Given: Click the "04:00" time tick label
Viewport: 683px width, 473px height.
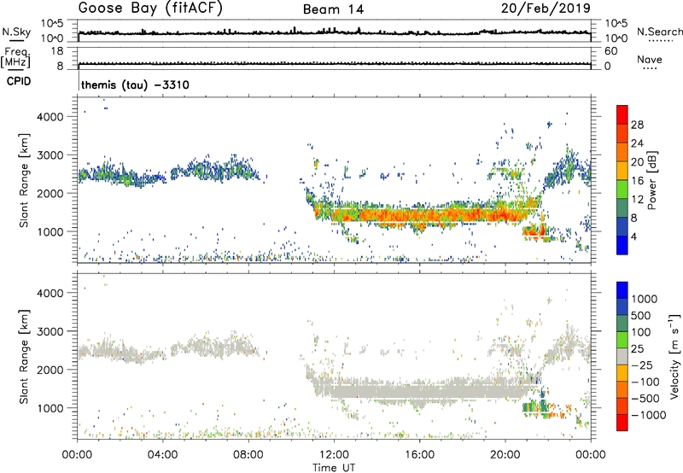Looking at the screenshot, I should pos(162,455).
